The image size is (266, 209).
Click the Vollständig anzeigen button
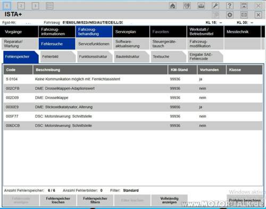click(169, 200)
